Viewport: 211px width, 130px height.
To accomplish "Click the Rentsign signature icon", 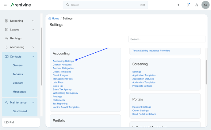I will [6, 38].
